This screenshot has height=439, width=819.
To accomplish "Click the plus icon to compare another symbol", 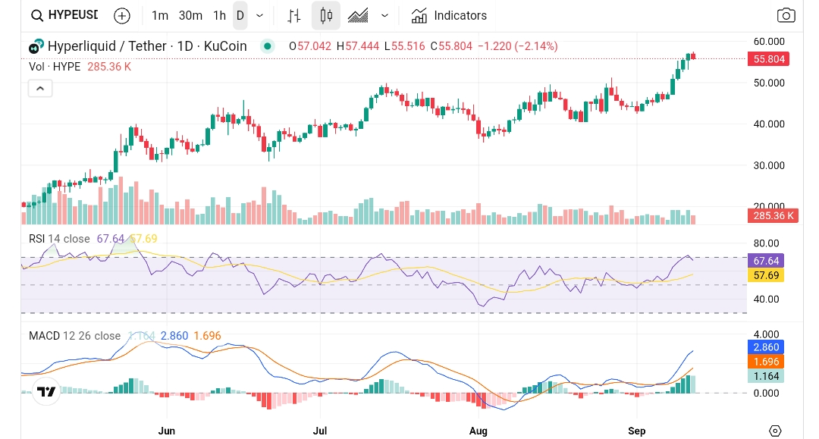I will 122,15.
